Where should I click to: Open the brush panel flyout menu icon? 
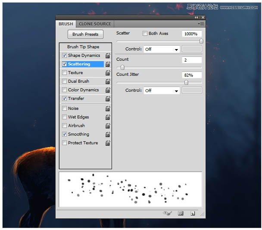pos(201,24)
